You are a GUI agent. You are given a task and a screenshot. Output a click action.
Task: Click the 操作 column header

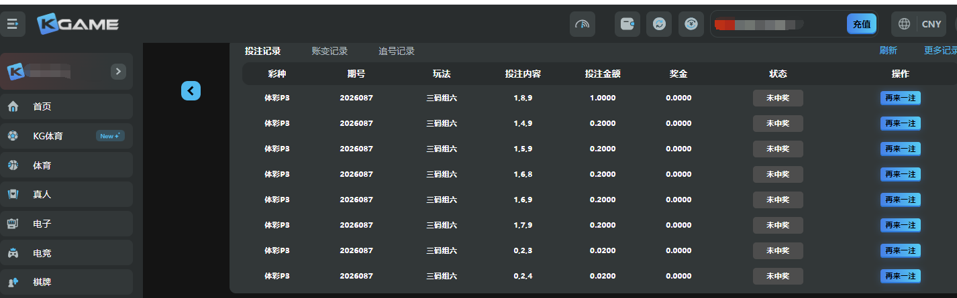tap(900, 74)
